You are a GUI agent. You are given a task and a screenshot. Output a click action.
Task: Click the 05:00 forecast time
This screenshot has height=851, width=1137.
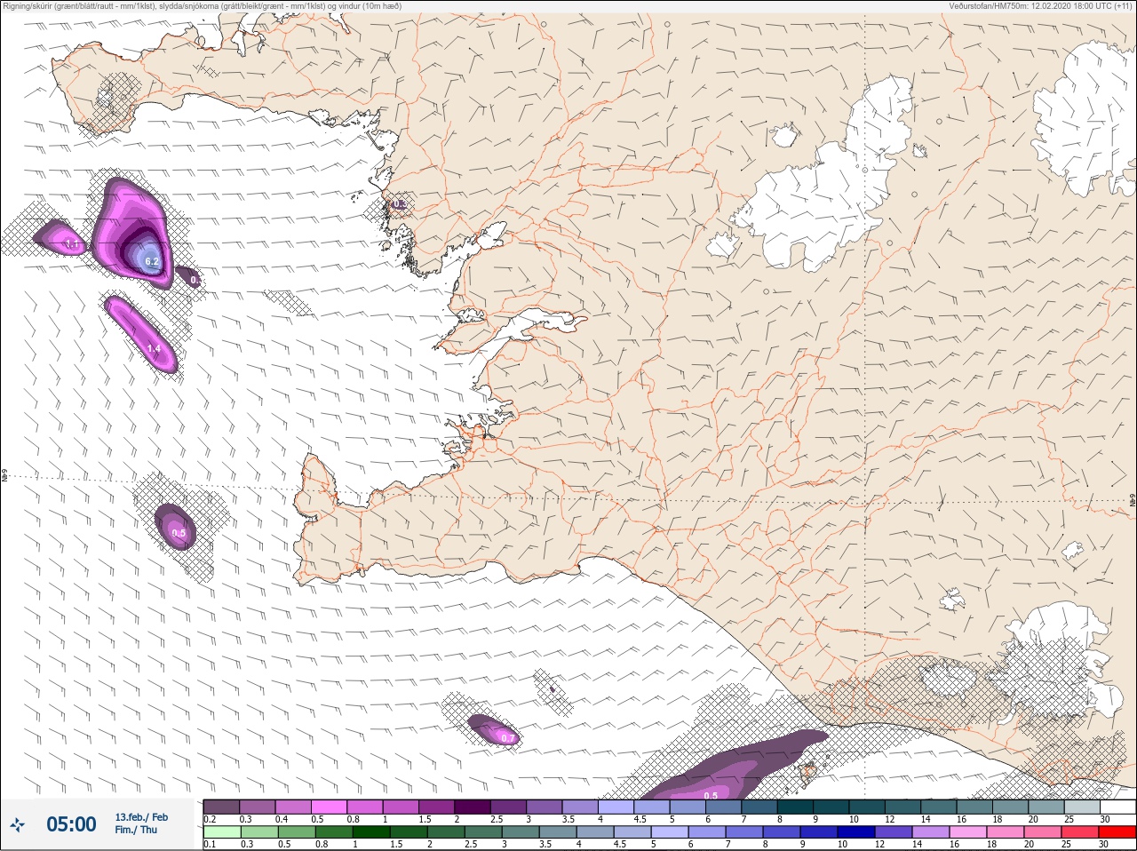71,824
